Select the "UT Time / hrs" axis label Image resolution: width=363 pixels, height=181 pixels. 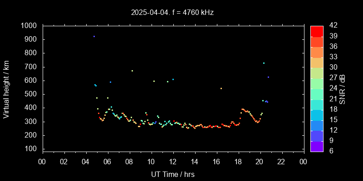point(172,174)
